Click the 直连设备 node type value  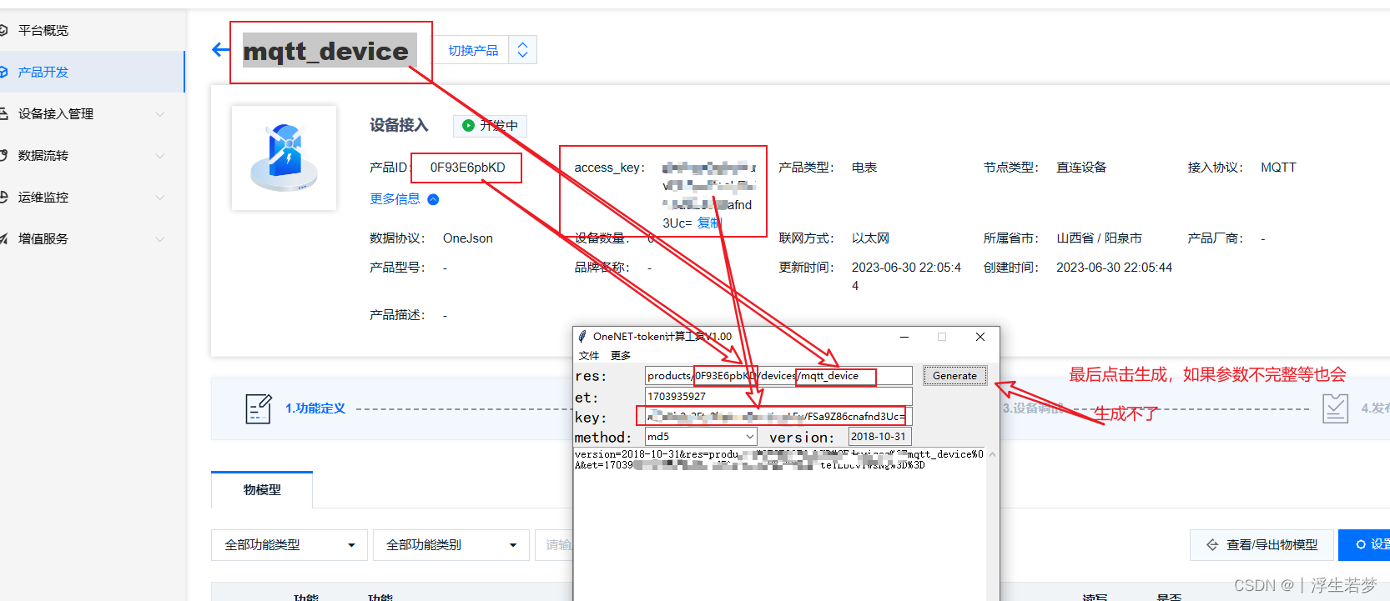coord(1081,168)
